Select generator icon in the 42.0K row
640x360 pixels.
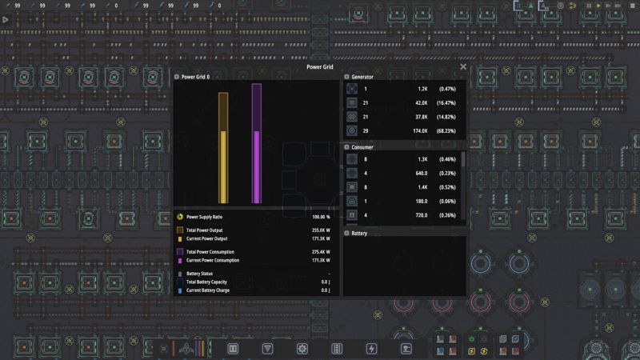point(352,103)
